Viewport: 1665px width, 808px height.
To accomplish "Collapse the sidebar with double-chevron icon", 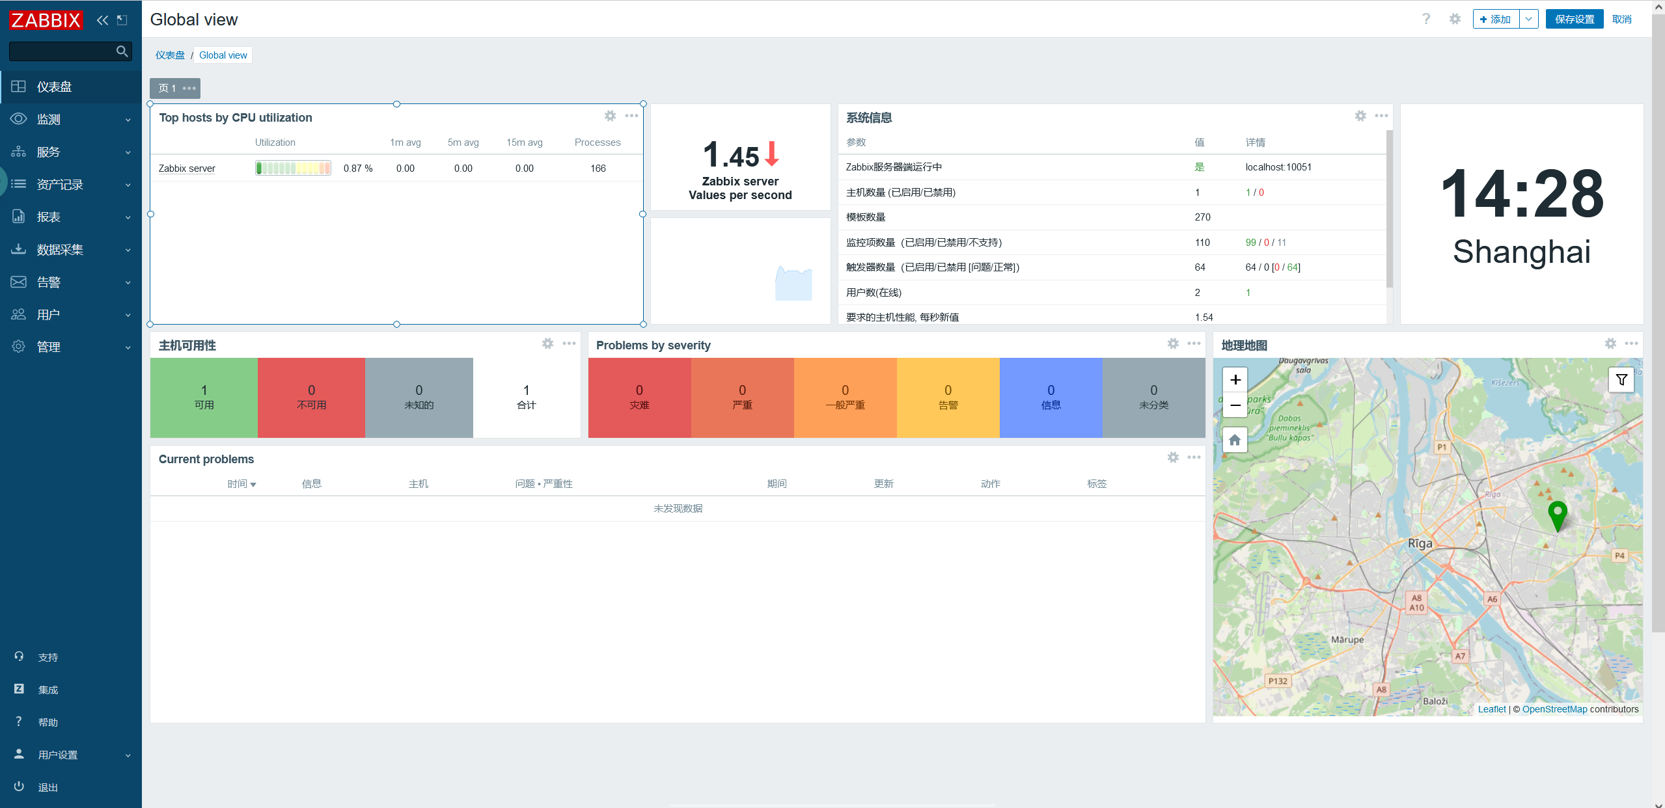I will tap(102, 20).
